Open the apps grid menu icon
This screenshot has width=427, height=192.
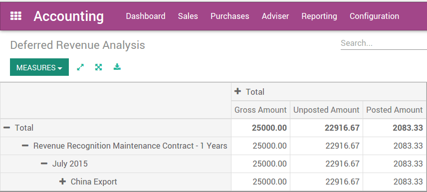[16, 16]
